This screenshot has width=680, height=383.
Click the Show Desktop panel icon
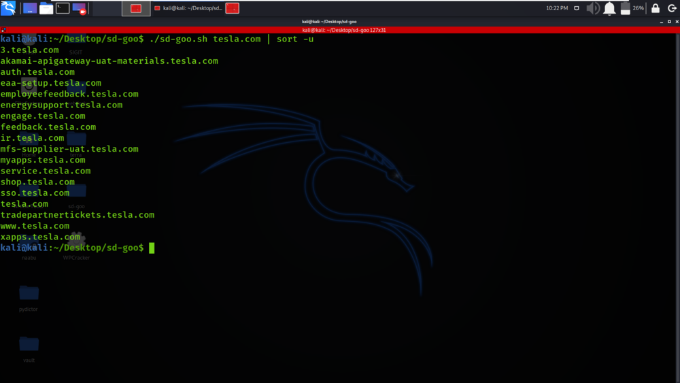click(29, 8)
